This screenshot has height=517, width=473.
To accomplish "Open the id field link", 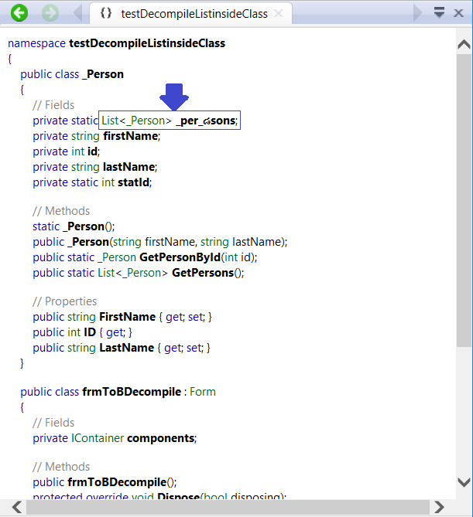I will click(x=92, y=151).
